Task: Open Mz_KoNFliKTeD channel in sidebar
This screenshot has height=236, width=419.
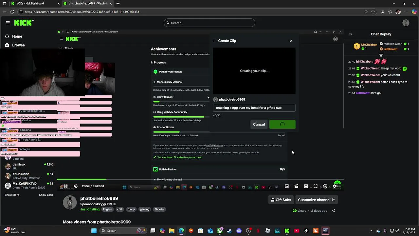Action: [x=29, y=185]
